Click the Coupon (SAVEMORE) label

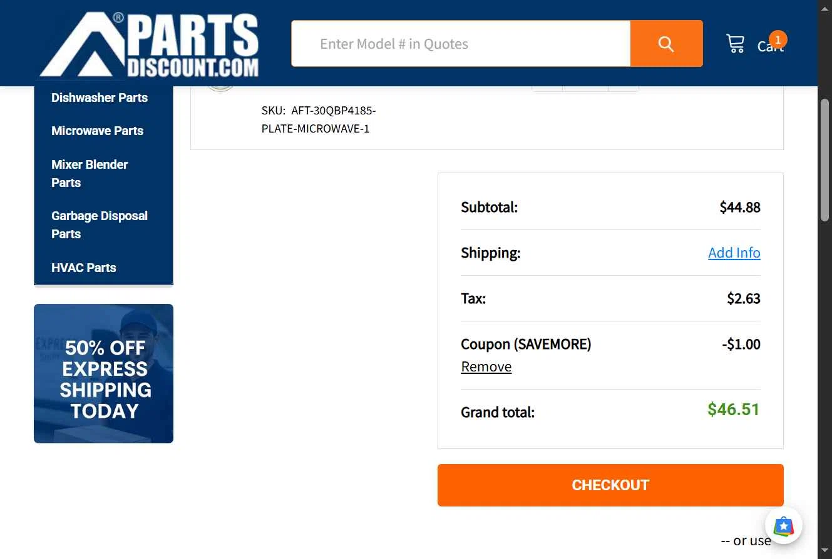526,344
